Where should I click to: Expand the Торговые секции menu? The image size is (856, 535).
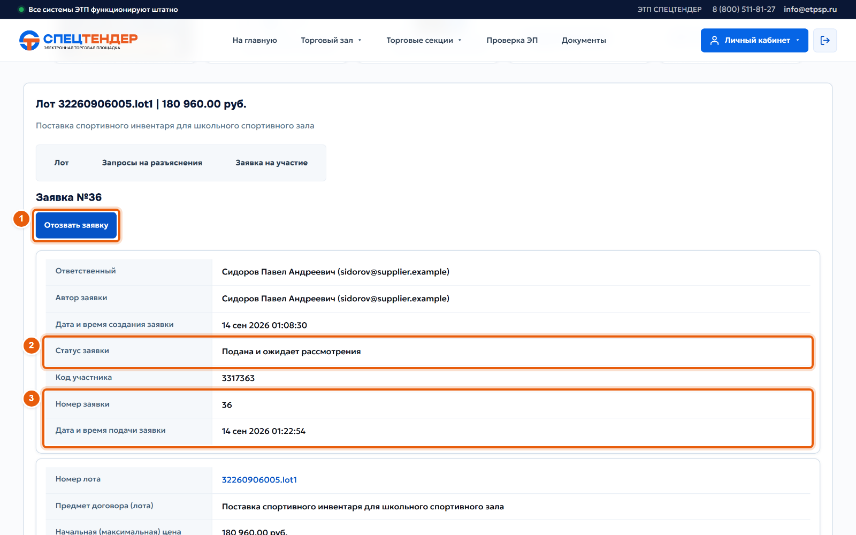click(424, 40)
